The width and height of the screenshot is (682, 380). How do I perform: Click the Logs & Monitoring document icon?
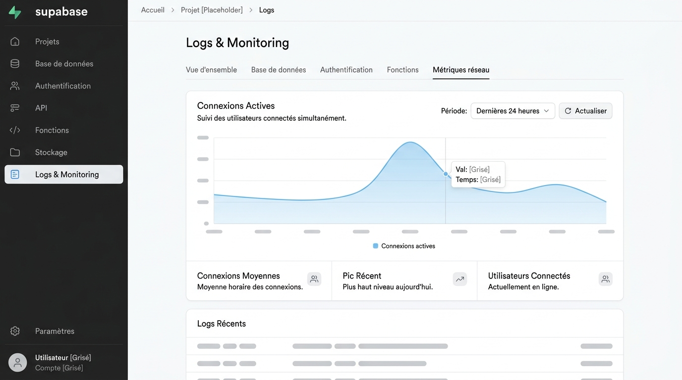[x=15, y=174]
